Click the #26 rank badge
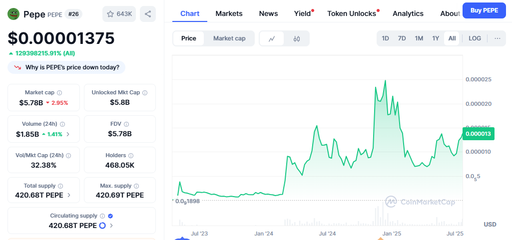This screenshot has height=240, width=512. point(73,14)
